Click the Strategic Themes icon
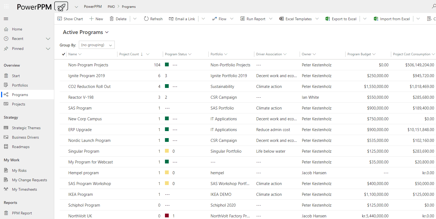This screenshot has height=219, width=436. pyautogui.click(x=6, y=128)
